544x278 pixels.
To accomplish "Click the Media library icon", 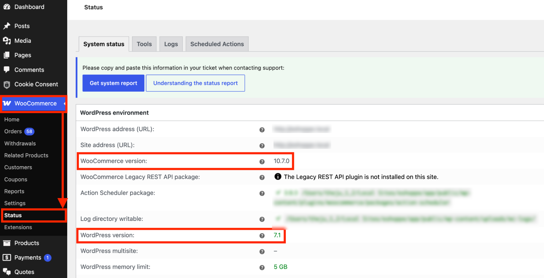I will click(x=7, y=41).
